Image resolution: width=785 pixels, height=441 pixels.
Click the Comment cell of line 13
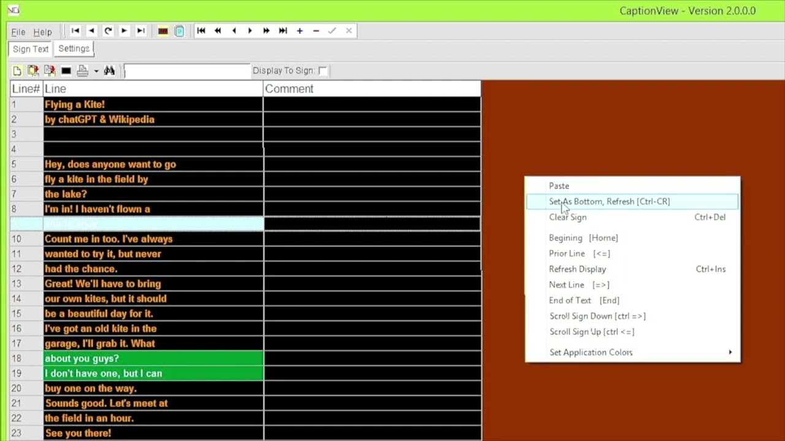tap(372, 284)
